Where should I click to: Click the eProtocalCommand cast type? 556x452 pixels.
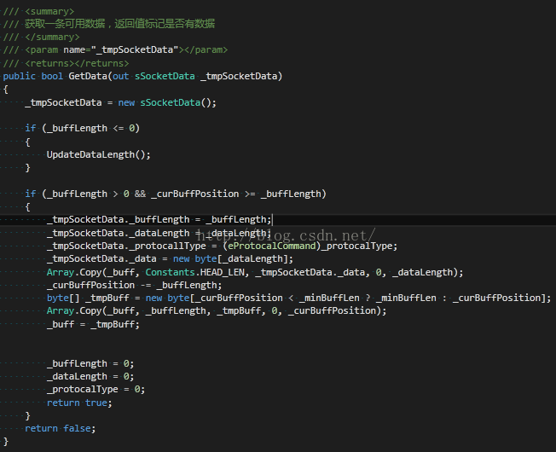click(271, 246)
